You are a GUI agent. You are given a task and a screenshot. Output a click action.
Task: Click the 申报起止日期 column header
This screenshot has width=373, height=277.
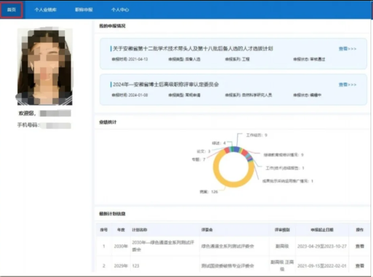point(322,230)
